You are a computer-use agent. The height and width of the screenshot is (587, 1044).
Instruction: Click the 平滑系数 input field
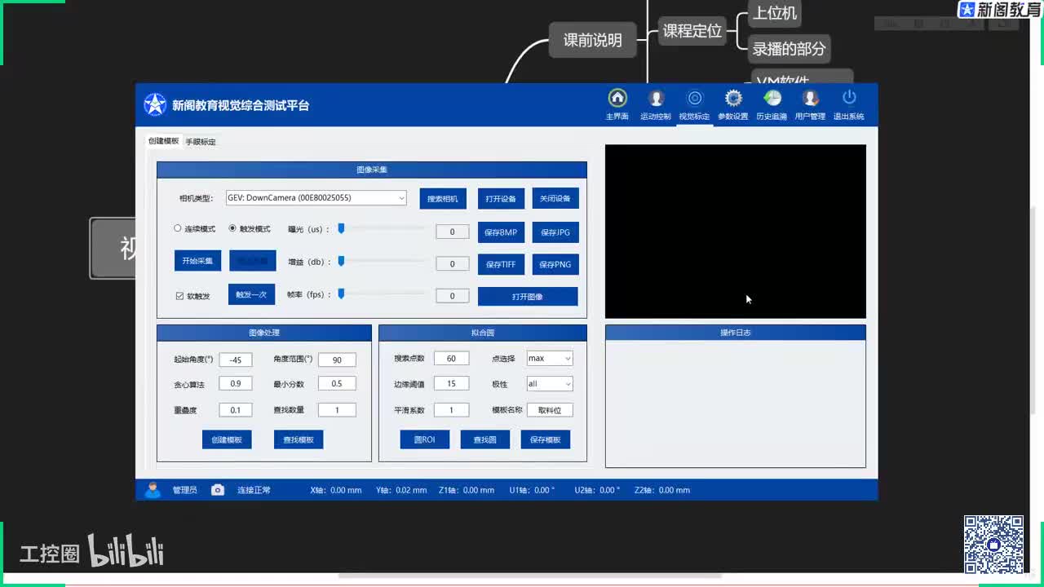pyautogui.click(x=452, y=409)
